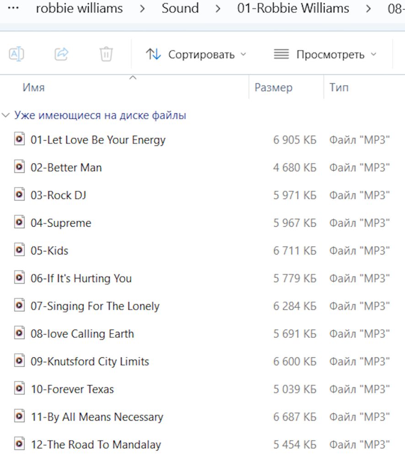405x468 pixels.
Task: Click MP3 icon of 12-The Road To Mandalay
Action: point(19,444)
